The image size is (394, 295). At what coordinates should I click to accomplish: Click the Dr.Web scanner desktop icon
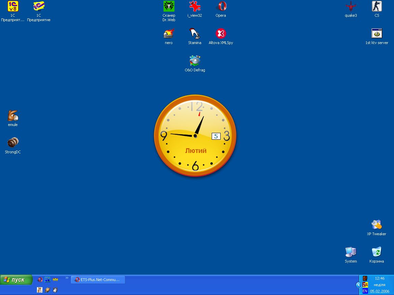(169, 6)
